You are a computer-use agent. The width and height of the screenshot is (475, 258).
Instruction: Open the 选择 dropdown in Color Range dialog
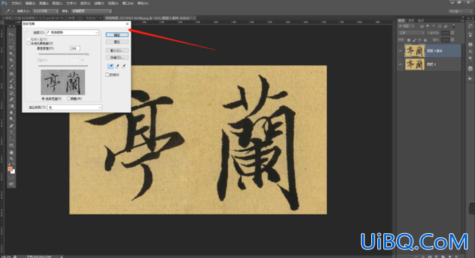[x=72, y=32]
